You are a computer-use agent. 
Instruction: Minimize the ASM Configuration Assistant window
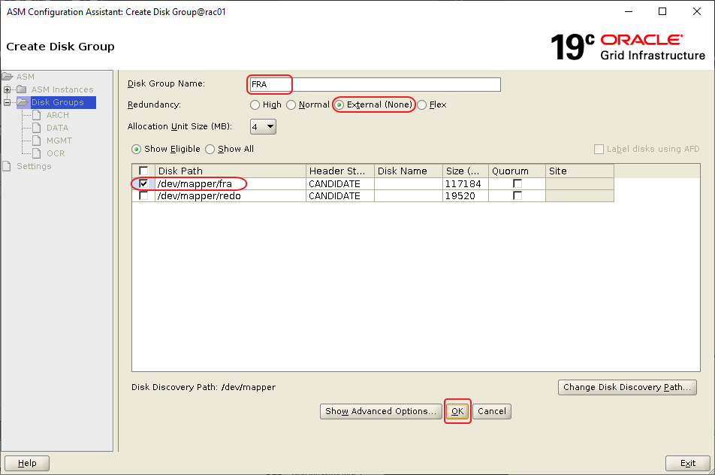point(629,11)
